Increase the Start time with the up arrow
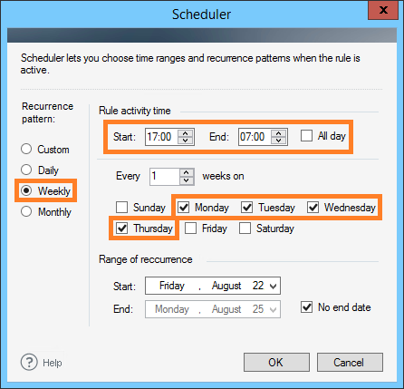404x389 pixels. 186,133
